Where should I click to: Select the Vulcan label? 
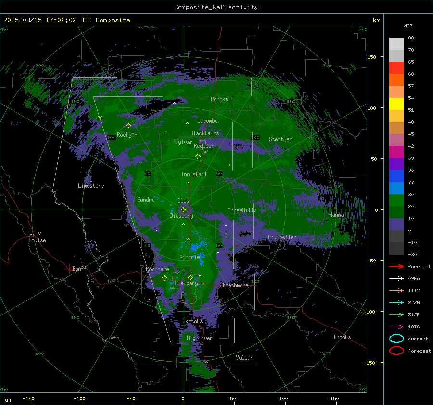point(244,358)
